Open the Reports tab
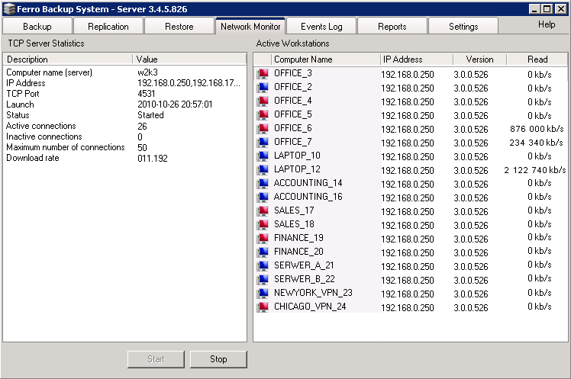The width and height of the screenshot is (571, 379). tap(392, 27)
